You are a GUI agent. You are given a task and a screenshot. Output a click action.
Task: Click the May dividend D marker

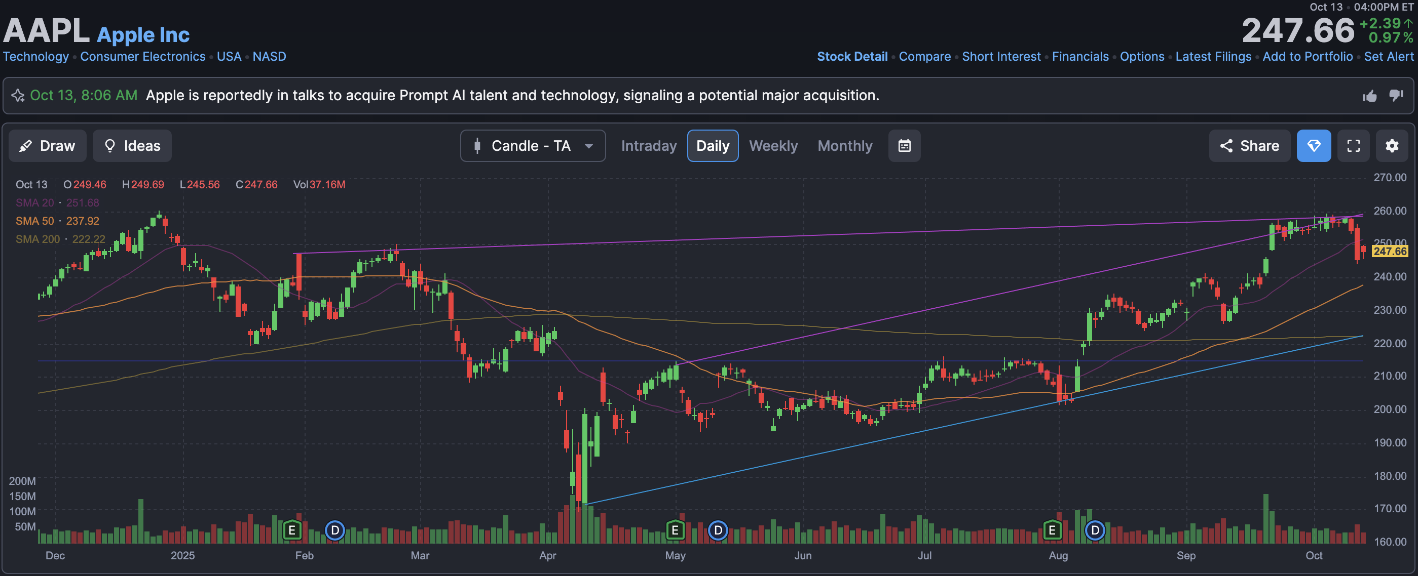(x=717, y=530)
